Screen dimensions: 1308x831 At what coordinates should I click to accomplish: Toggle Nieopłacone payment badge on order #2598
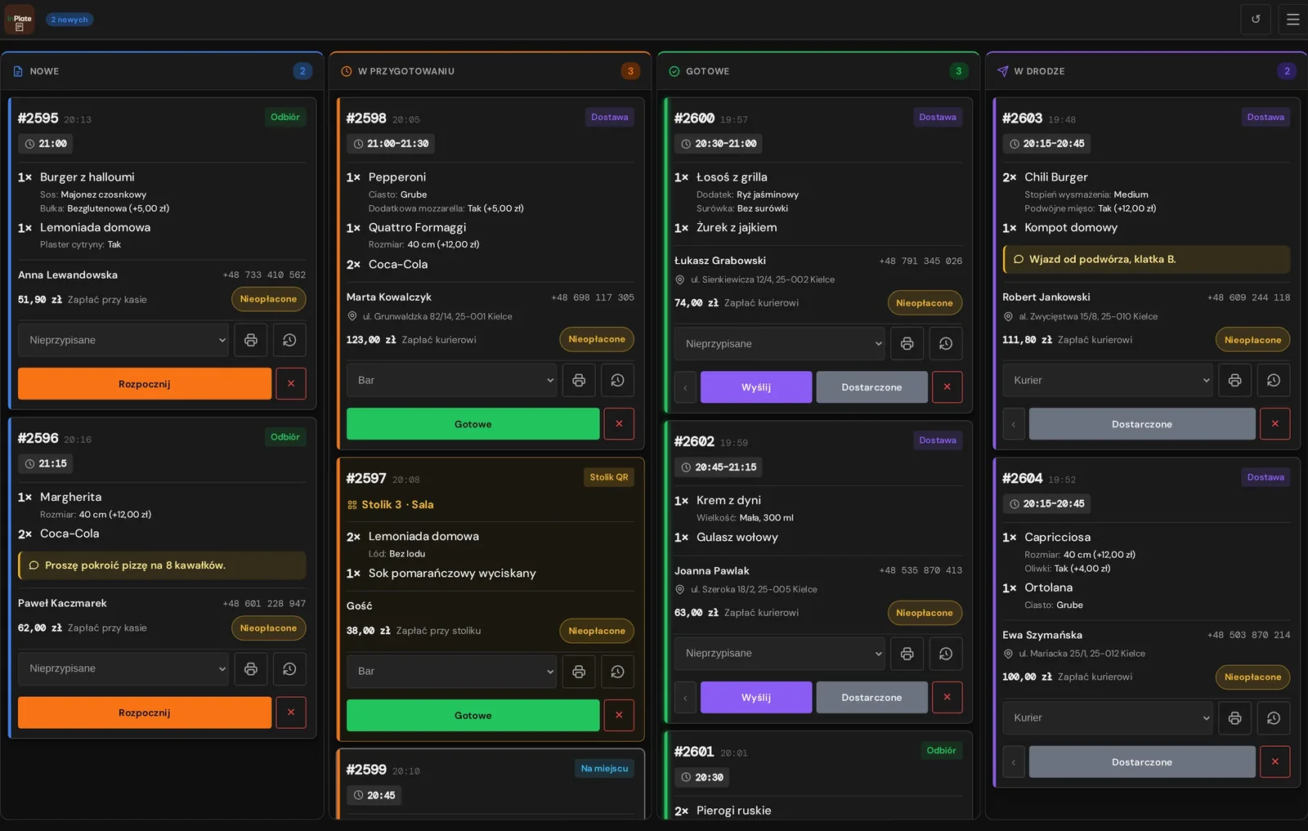tap(597, 339)
